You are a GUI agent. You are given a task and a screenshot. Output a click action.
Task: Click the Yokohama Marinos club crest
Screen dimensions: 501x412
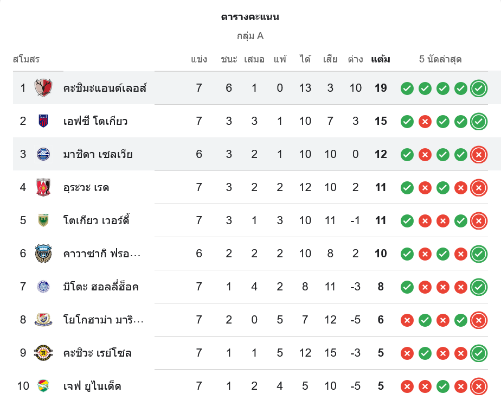coord(43,320)
